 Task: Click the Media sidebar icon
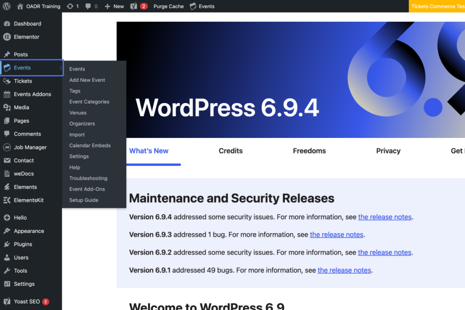(x=7, y=107)
